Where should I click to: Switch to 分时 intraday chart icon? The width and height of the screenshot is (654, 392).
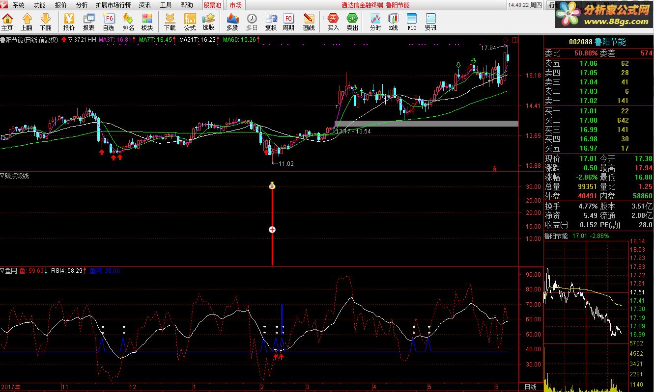375,22
